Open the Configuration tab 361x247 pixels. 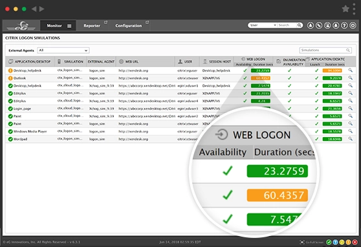pos(129,26)
